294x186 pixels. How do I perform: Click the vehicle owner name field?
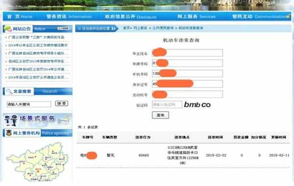pos(188,53)
